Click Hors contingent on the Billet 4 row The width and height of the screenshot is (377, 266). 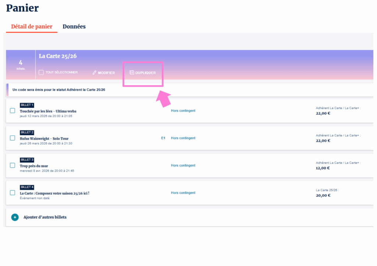[183, 193]
